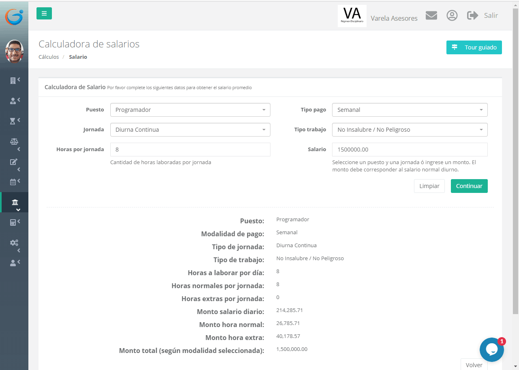
Task: Open the building icon in sidebar
Action: point(13,80)
